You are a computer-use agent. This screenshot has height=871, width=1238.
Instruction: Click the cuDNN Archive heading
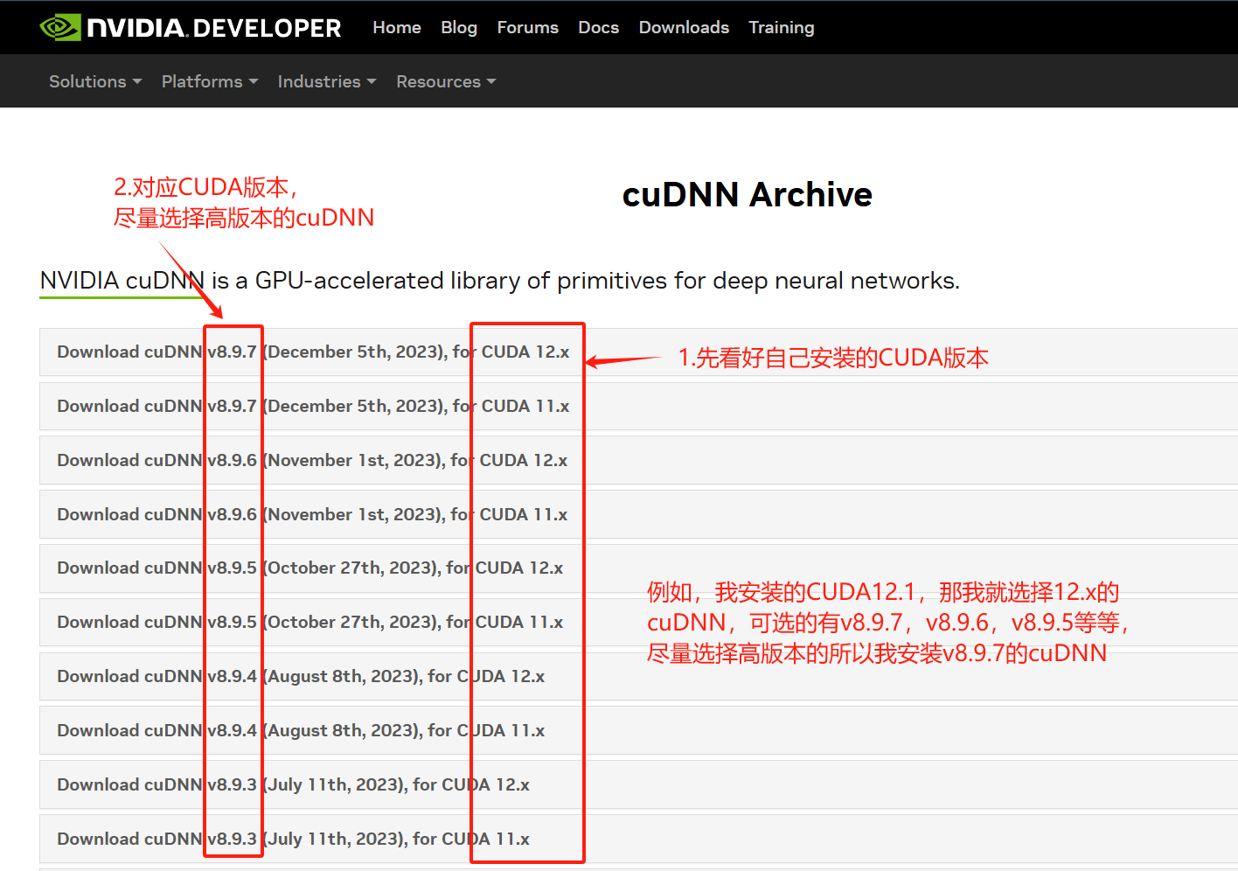pyautogui.click(x=747, y=194)
